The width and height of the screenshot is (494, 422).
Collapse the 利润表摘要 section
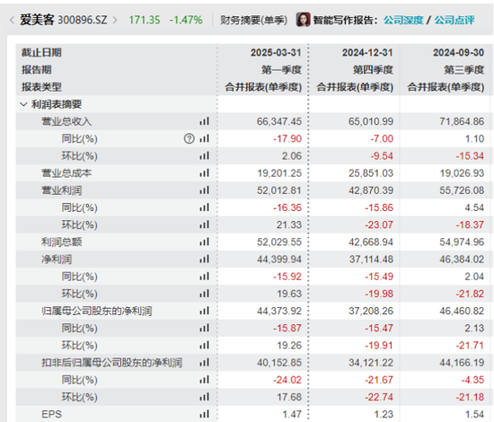click(x=23, y=104)
